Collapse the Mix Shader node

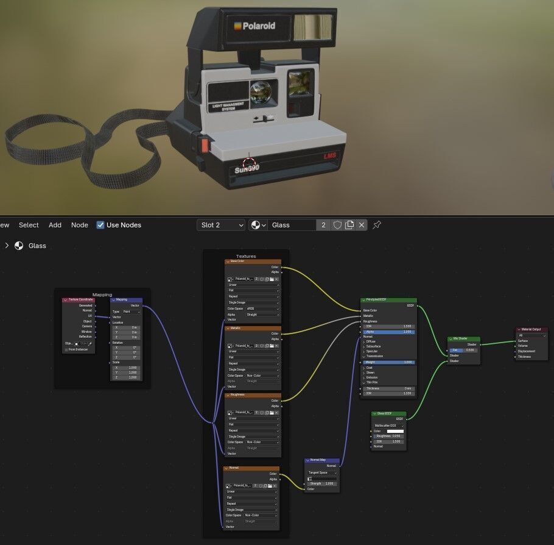point(451,339)
